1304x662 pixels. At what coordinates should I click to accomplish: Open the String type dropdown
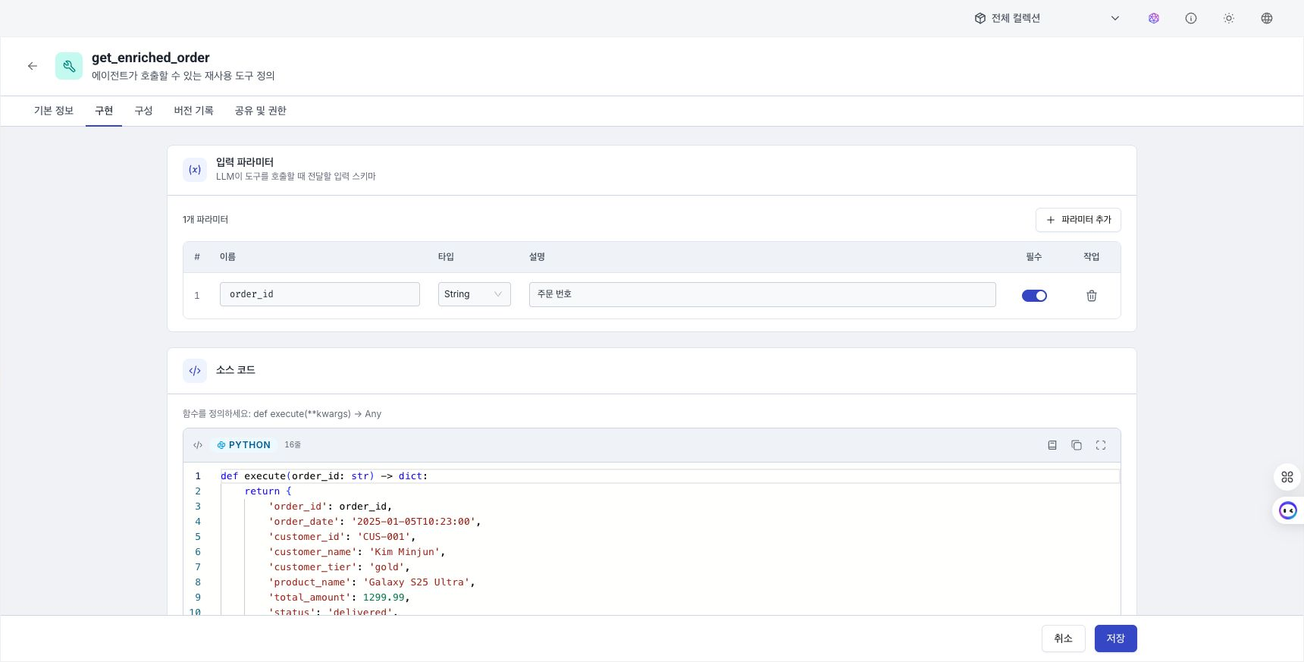click(x=475, y=294)
